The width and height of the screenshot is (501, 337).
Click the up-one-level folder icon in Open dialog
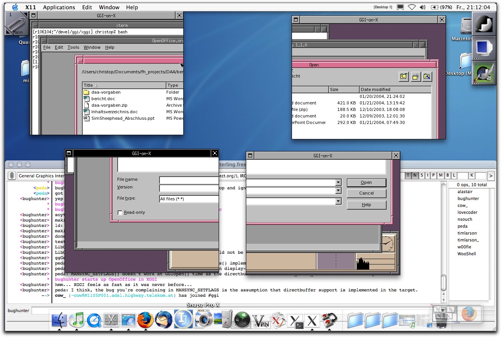coord(403,76)
